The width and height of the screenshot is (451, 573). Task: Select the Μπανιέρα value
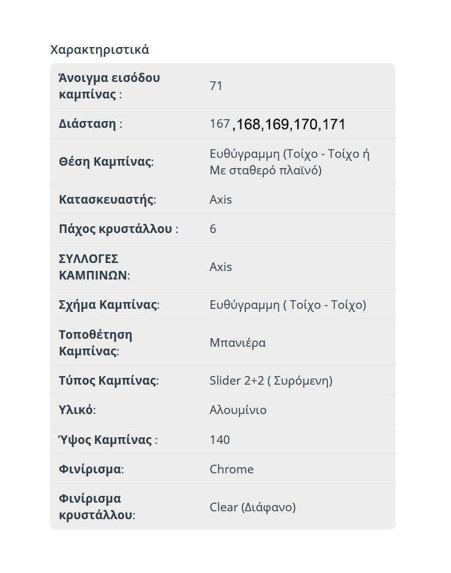237,342
